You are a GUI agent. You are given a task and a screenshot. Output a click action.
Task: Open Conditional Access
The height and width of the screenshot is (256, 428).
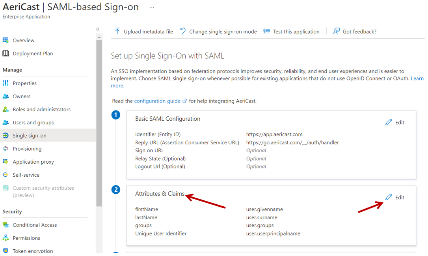tap(35, 225)
